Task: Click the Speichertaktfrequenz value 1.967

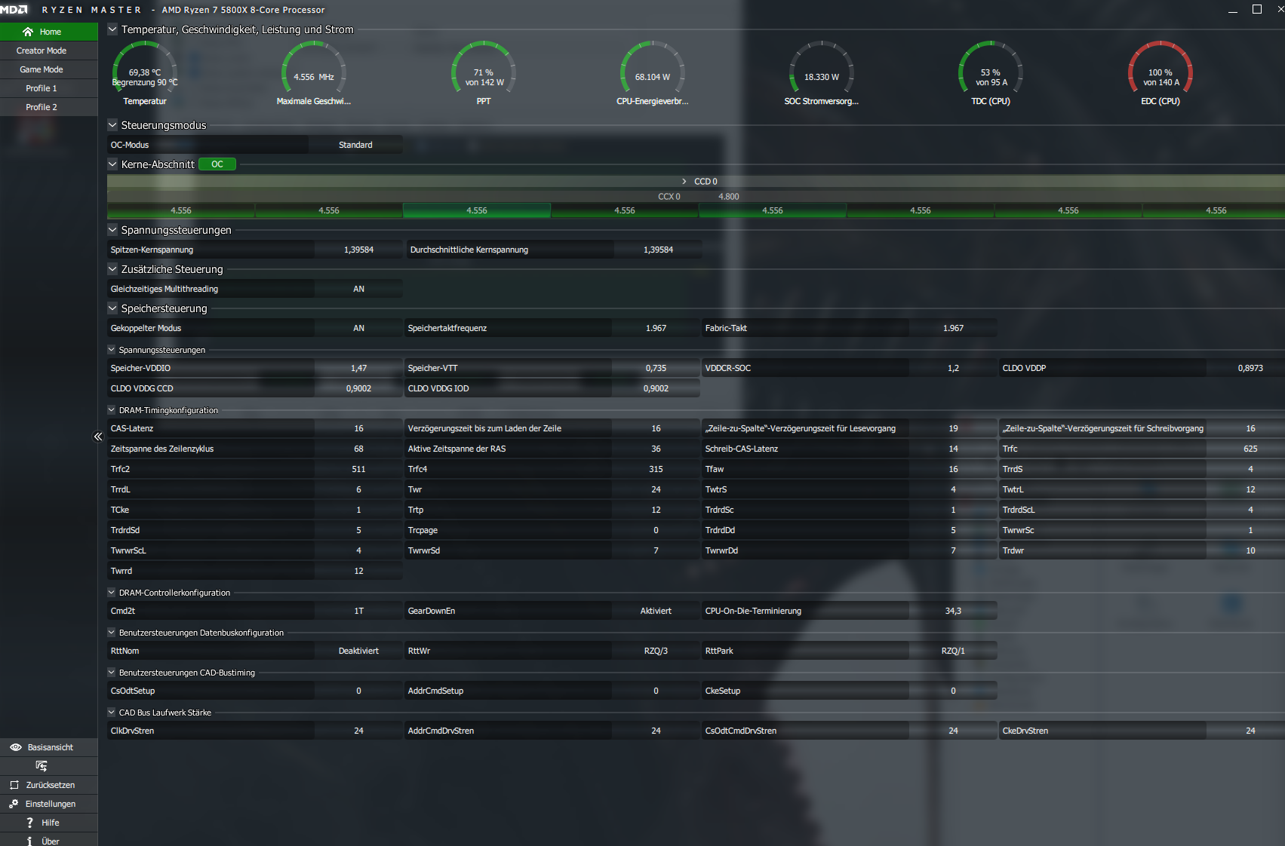Action: pos(656,328)
